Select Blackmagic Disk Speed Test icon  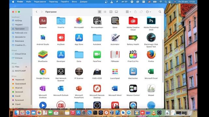[x=151, y=38]
